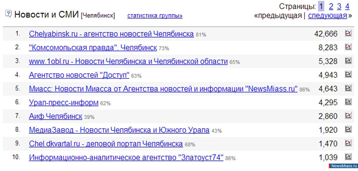The width and height of the screenshot is (358, 171).
Task: Open the stats icon for Chel.dkvartal.ru
Action: [348, 143]
